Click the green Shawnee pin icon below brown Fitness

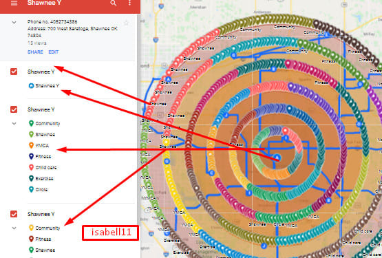(31, 250)
